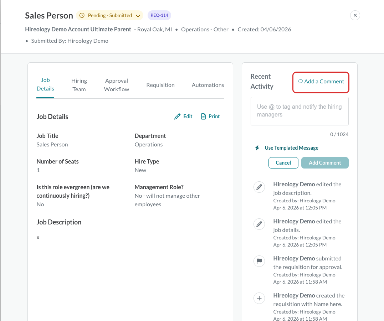Click the Print document icon
The height and width of the screenshot is (321, 384).
click(203, 117)
